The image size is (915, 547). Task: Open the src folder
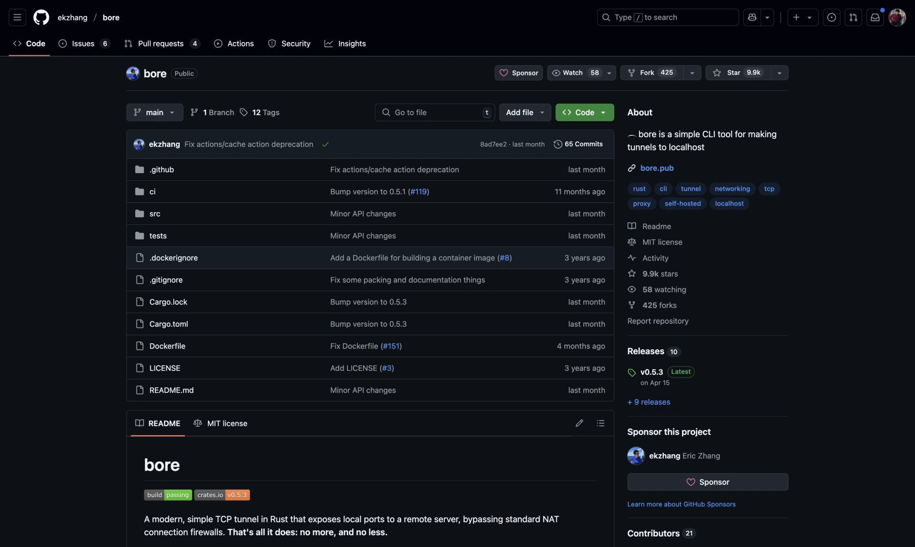click(155, 214)
